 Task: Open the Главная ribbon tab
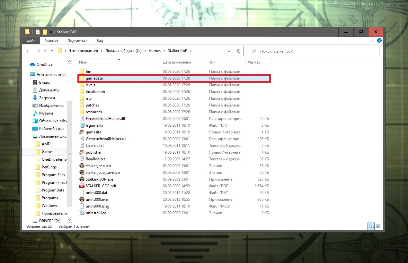point(51,41)
